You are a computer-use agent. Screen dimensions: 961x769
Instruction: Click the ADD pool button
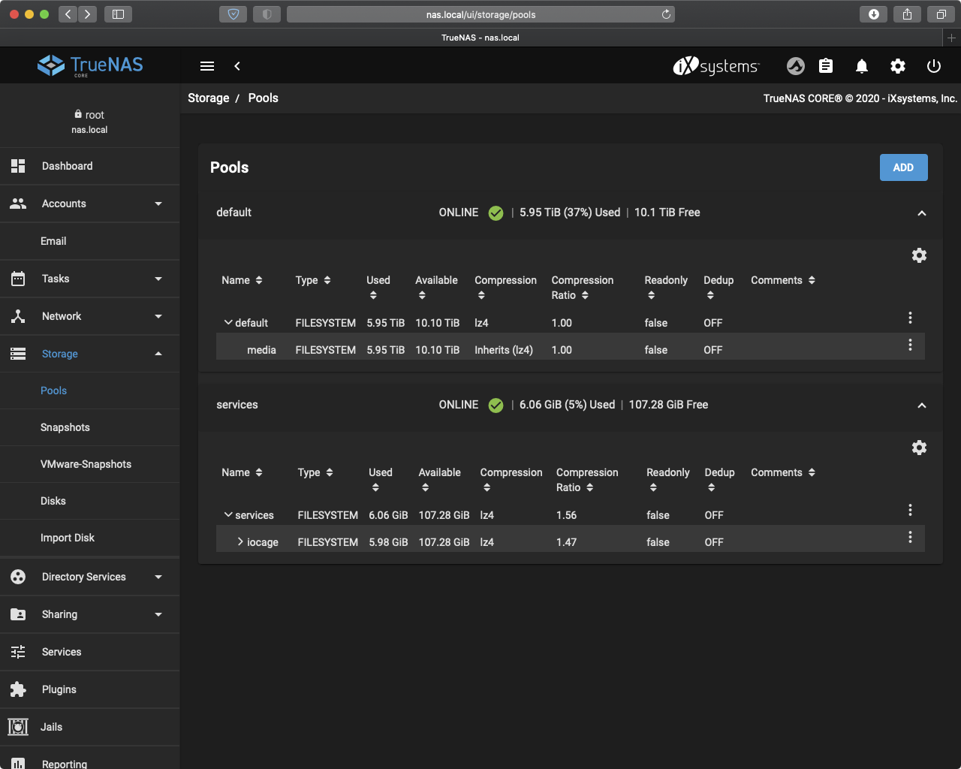[x=903, y=167]
